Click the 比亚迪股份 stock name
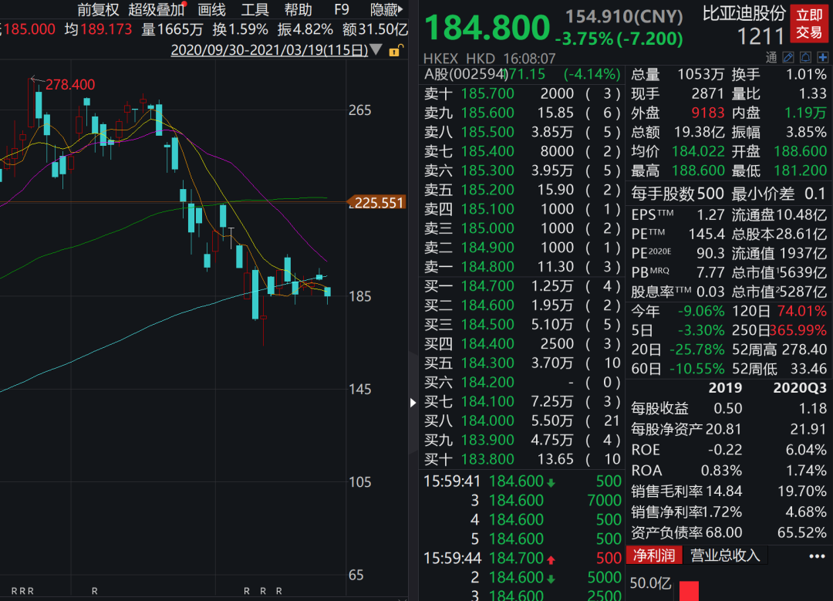Image resolution: width=833 pixels, height=601 pixels. point(744,13)
